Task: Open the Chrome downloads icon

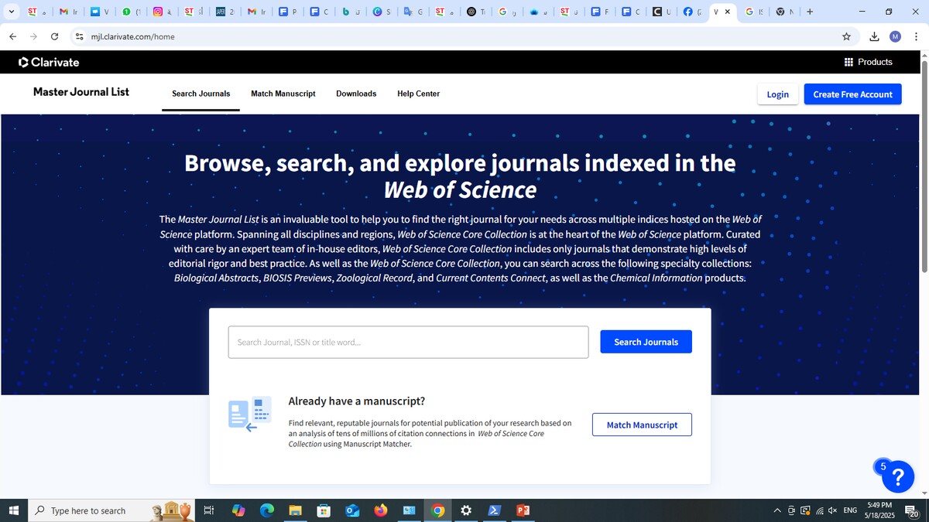Action: point(874,36)
